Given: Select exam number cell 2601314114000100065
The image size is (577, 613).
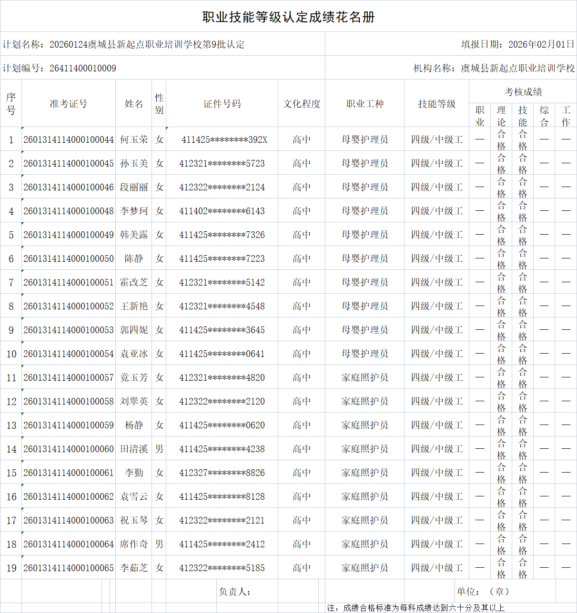Looking at the screenshot, I should (x=69, y=567).
